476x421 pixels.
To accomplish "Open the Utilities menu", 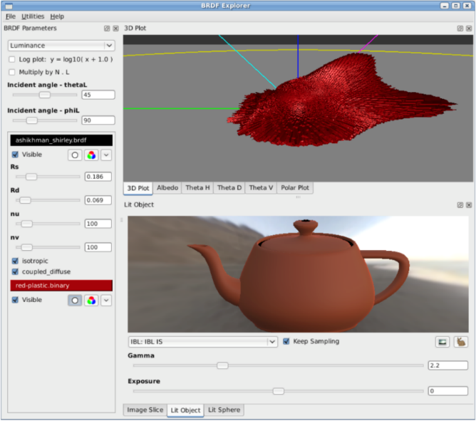I will 33,16.
